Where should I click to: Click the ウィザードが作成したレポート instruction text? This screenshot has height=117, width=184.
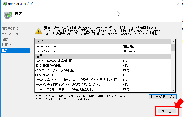point(81,98)
